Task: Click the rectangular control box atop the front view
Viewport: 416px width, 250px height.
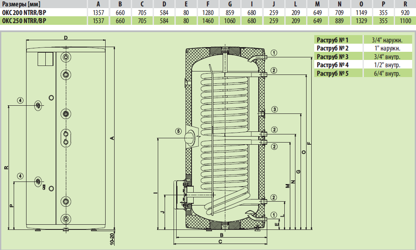Action: [45, 58]
